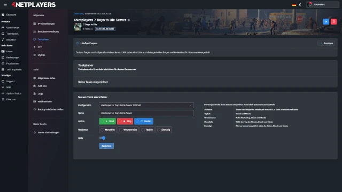Open Backup wiederherstellen

coord(49,109)
